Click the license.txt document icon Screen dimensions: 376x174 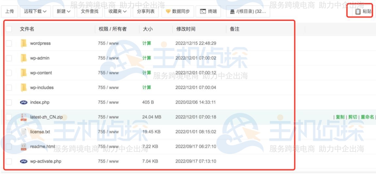click(24, 132)
